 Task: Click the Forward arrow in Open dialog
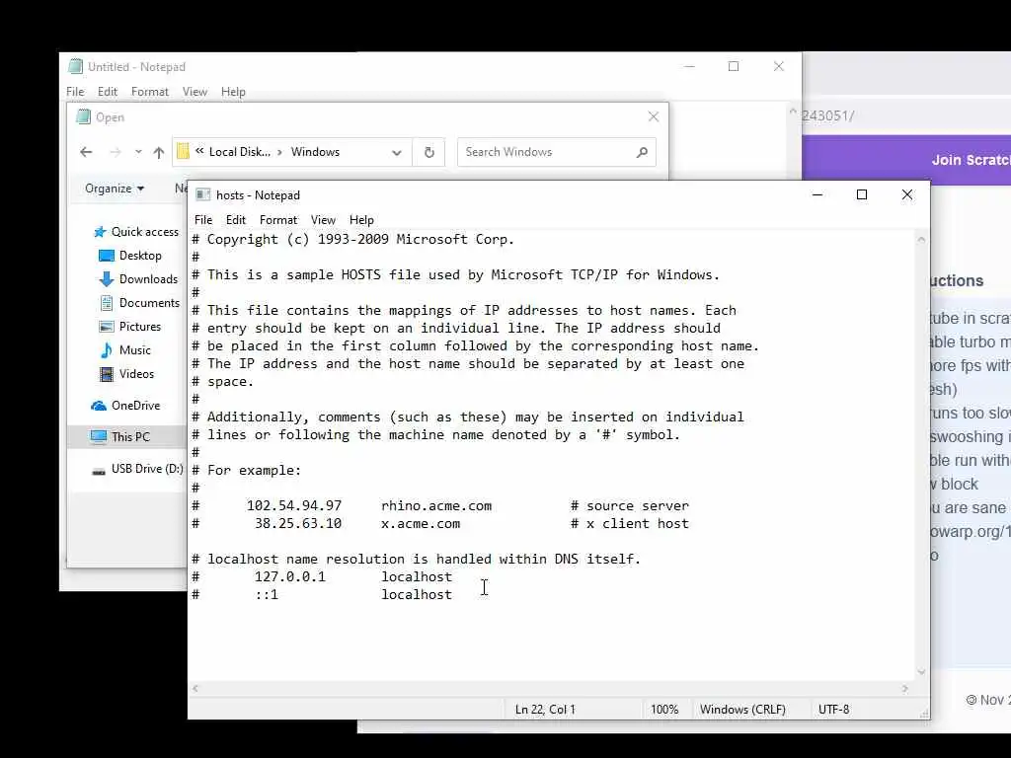[116, 152]
